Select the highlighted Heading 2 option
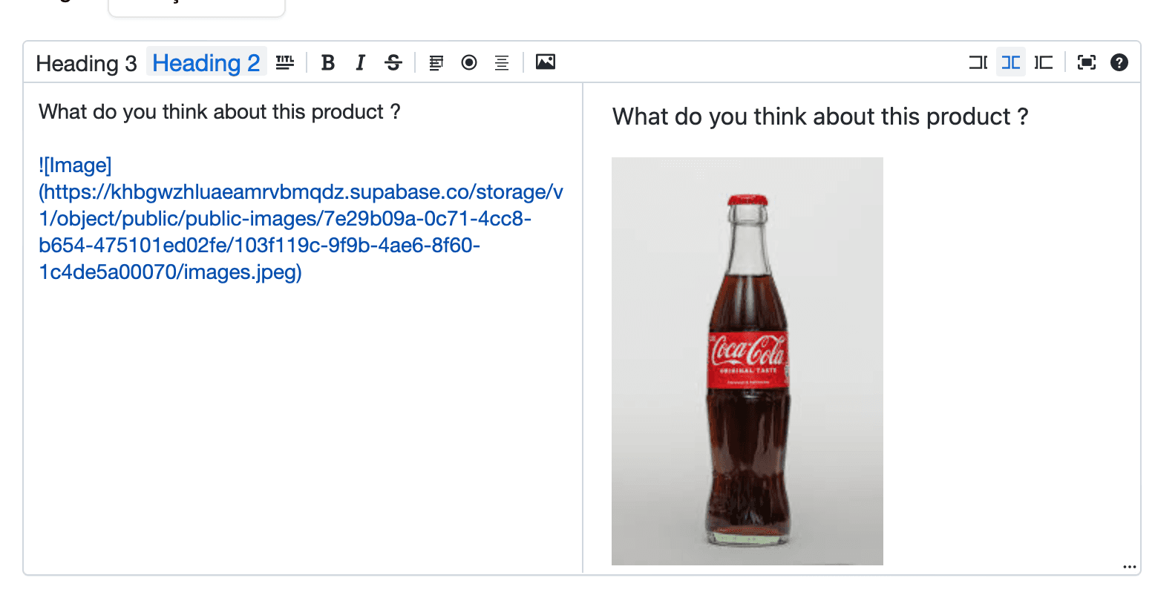Viewport: 1155px width, 598px height. point(206,63)
